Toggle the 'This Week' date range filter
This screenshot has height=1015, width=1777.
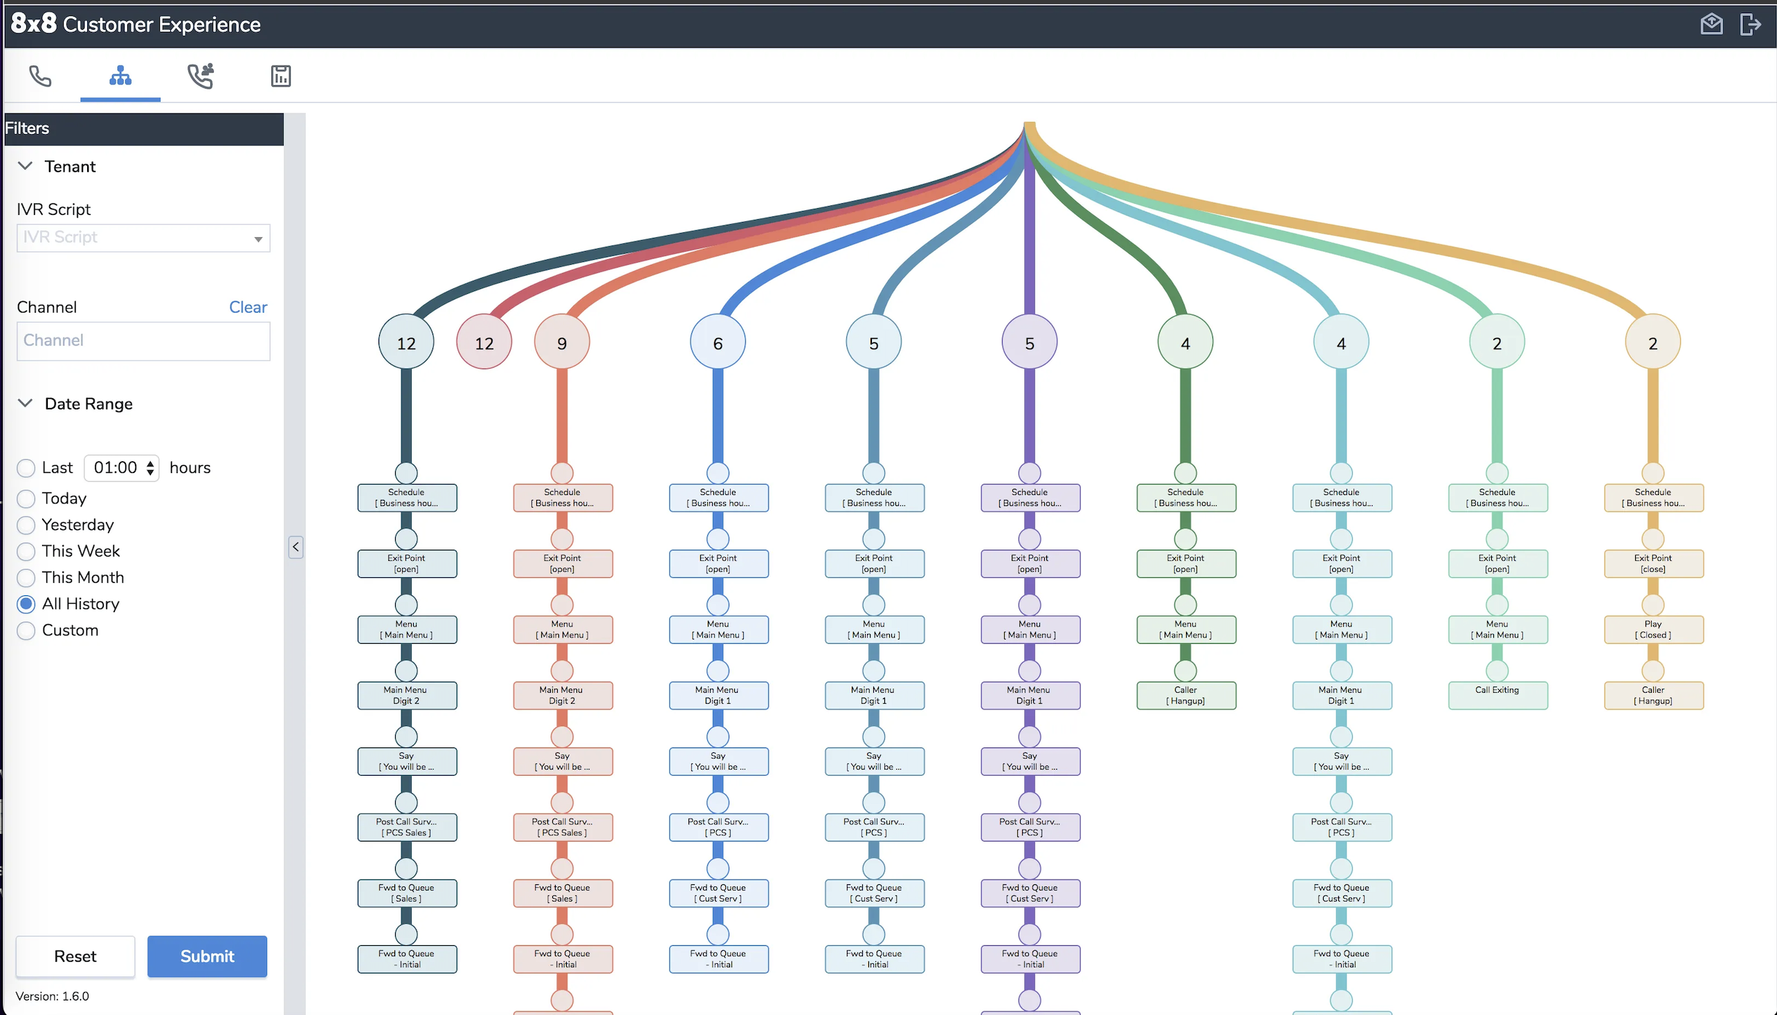pos(26,552)
